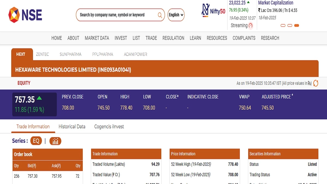Expand the MARKET DATA menu
This screenshot has height=184, width=327.
[x=97, y=38]
